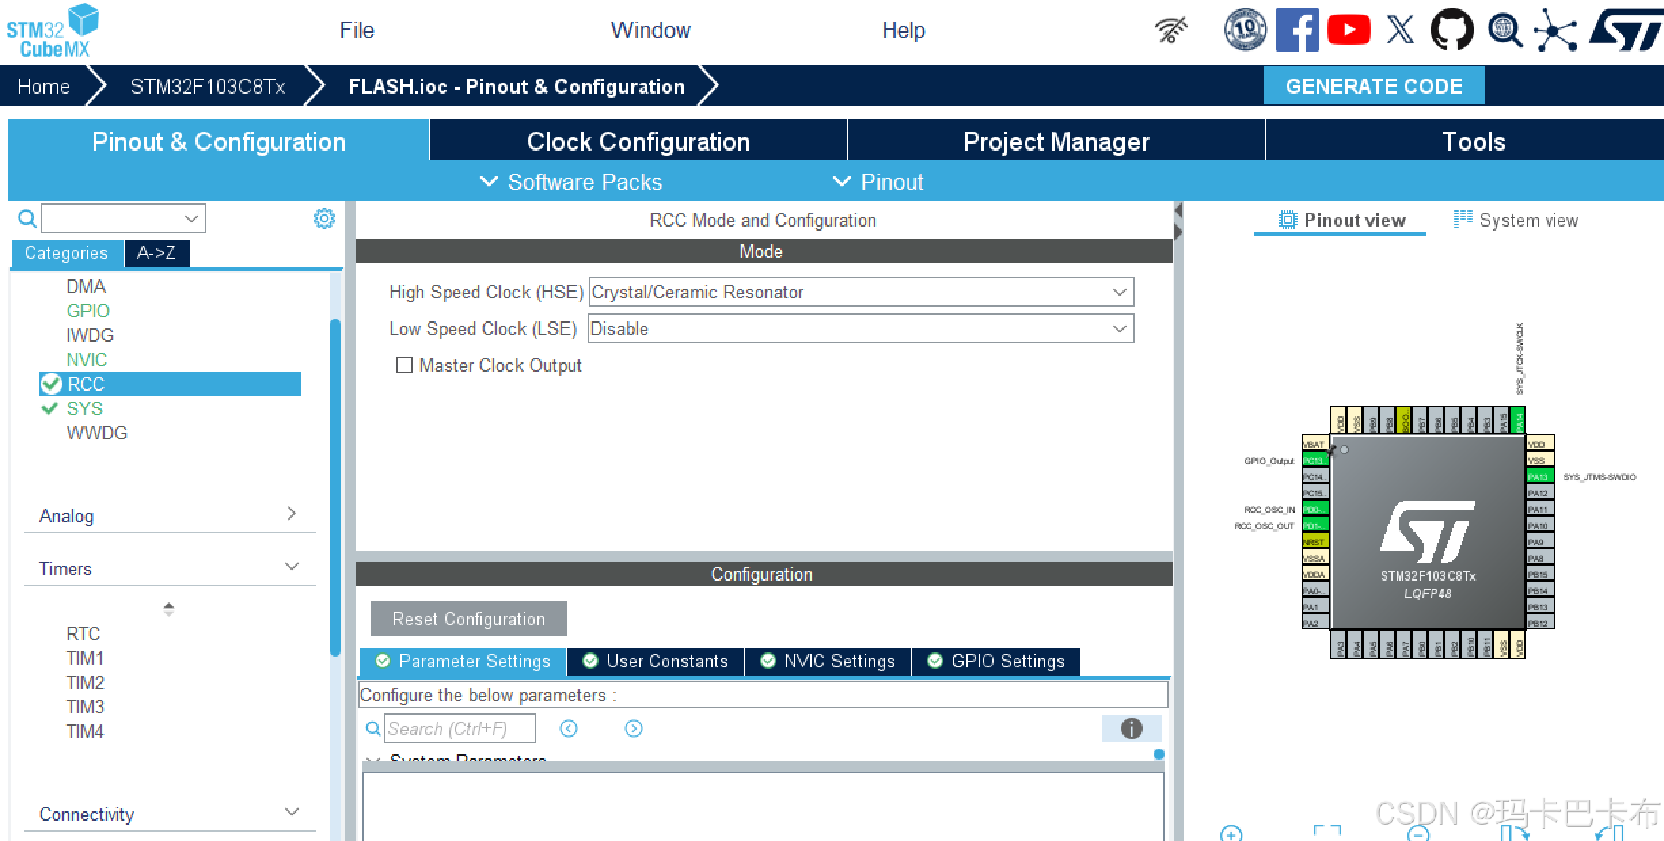Click the X (Twitter) icon

pyautogui.click(x=1400, y=30)
